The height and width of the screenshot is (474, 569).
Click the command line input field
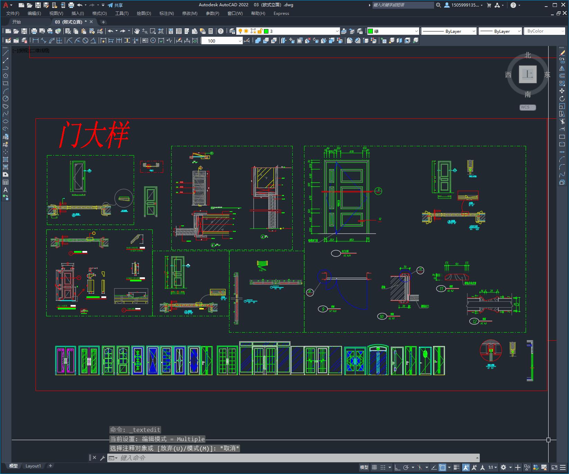(x=294, y=458)
